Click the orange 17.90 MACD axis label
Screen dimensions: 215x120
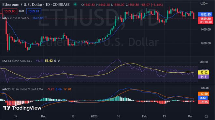point(204,94)
